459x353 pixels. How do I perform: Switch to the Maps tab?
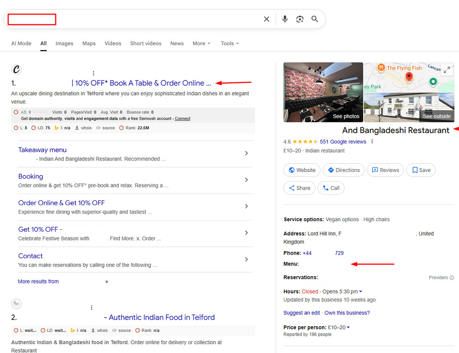click(x=89, y=43)
